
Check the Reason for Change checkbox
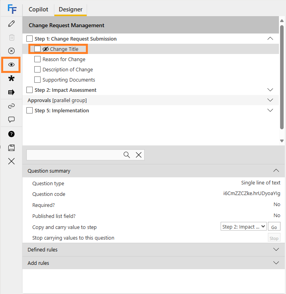point(37,59)
